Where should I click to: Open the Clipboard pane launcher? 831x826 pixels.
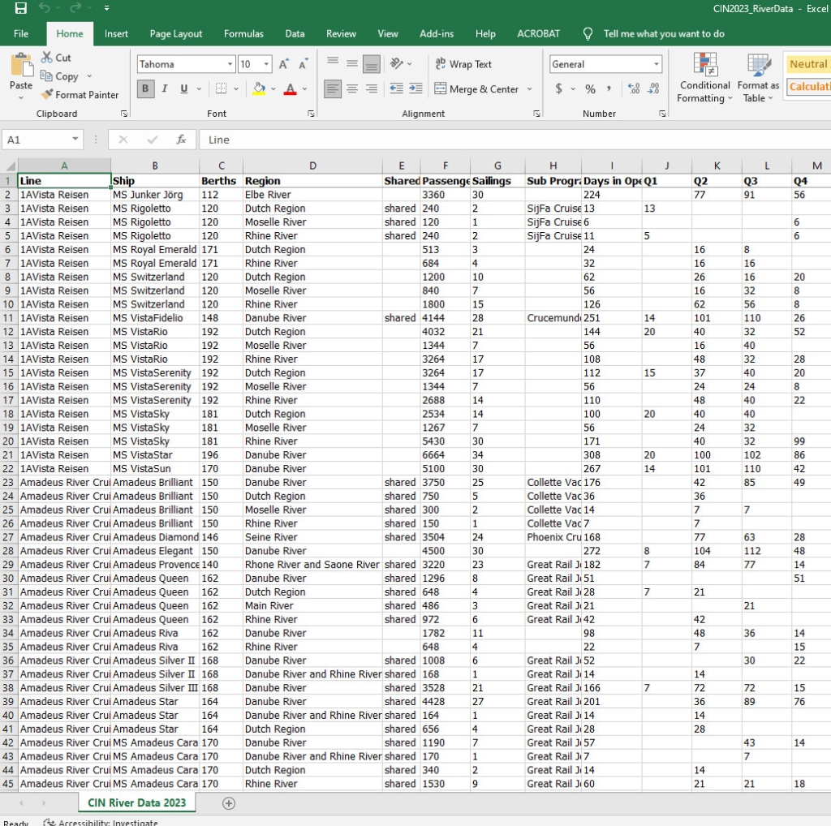pos(124,114)
